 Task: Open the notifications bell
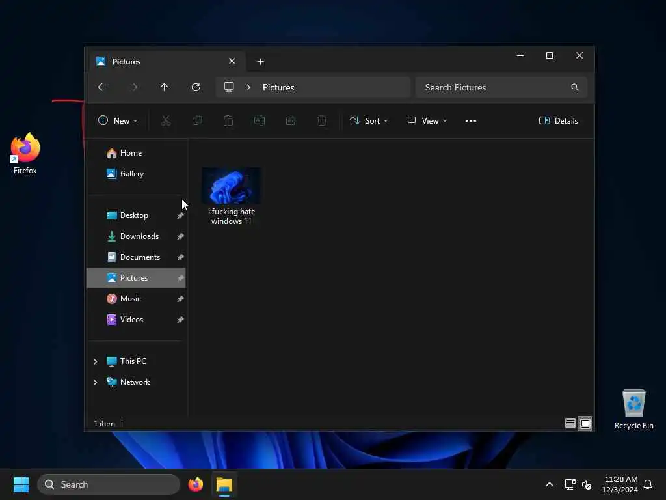(648, 484)
